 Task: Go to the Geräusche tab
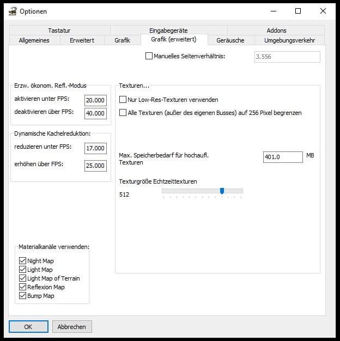(x=231, y=40)
